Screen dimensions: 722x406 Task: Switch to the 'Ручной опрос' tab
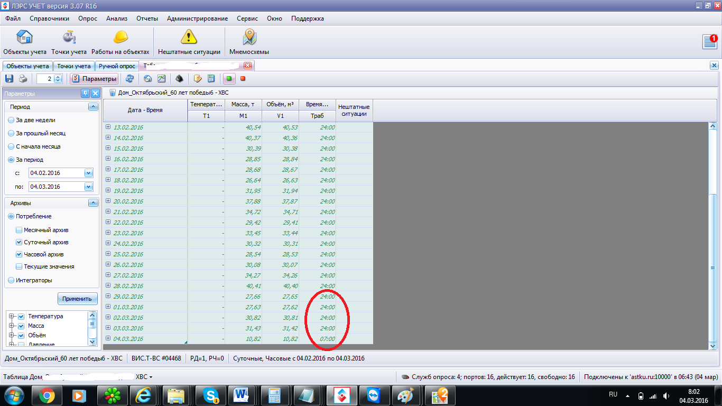pos(117,66)
